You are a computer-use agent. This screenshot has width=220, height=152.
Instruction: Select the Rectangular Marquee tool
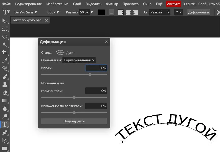pyautogui.click(x=5, y=29)
